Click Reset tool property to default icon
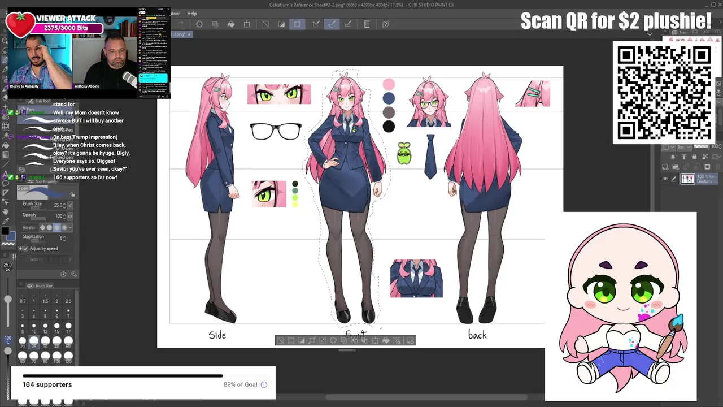The image size is (723, 407). pyautogui.click(x=63, y=274)
